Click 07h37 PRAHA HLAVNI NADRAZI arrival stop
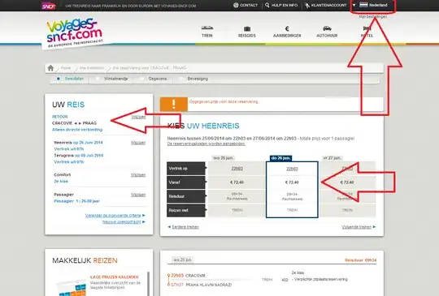 click(x=201, y=285)
